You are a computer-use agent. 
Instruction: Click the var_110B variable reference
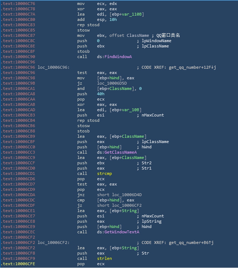(x=132, y=14)
